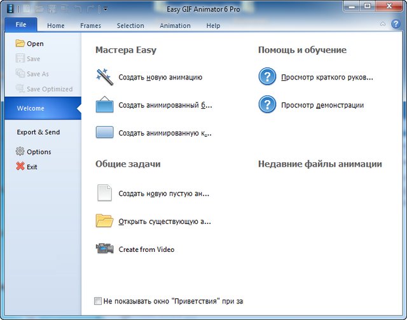Click Open in the File menu sidebar

(x=35, y=44)
